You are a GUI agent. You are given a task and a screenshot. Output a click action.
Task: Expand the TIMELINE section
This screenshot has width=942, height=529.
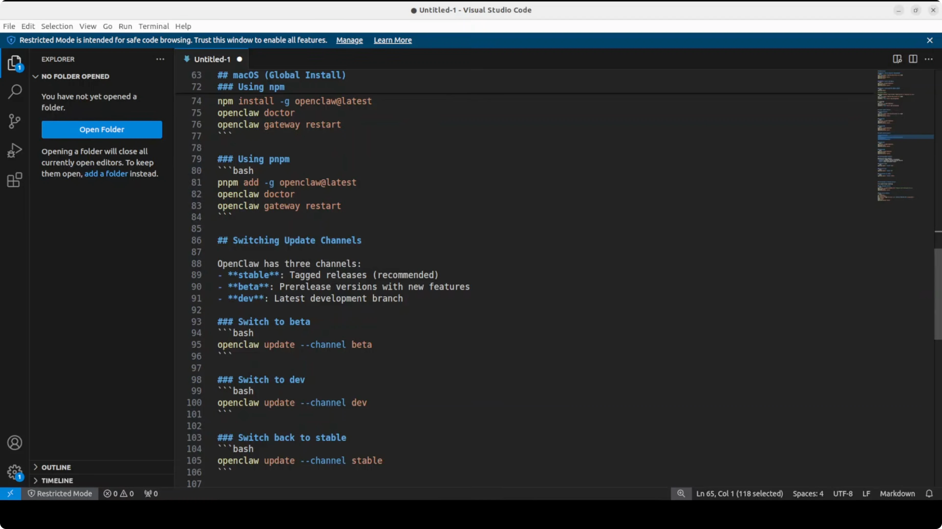click(x=57, y=480)
